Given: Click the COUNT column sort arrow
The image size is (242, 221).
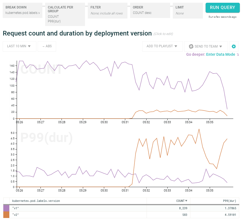Looking at the screenshot, I should 186,201.
